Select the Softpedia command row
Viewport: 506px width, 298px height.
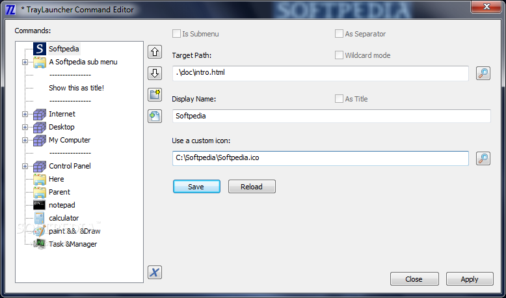(x=64, y=49)
